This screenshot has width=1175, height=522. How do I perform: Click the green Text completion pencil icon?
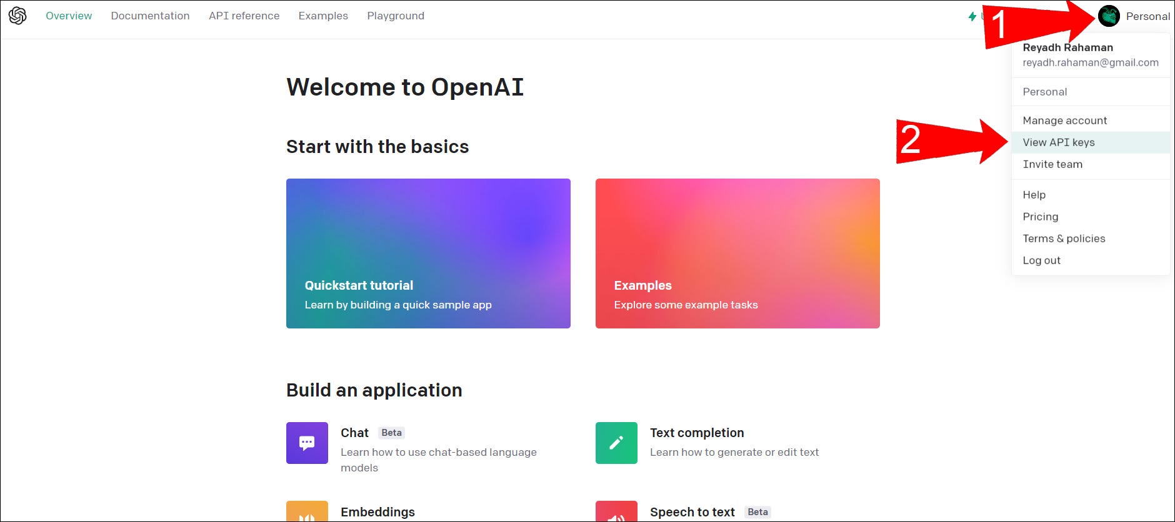616,443
